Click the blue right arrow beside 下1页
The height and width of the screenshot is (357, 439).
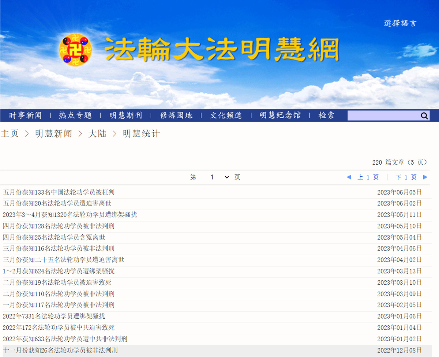click(425, 177)
